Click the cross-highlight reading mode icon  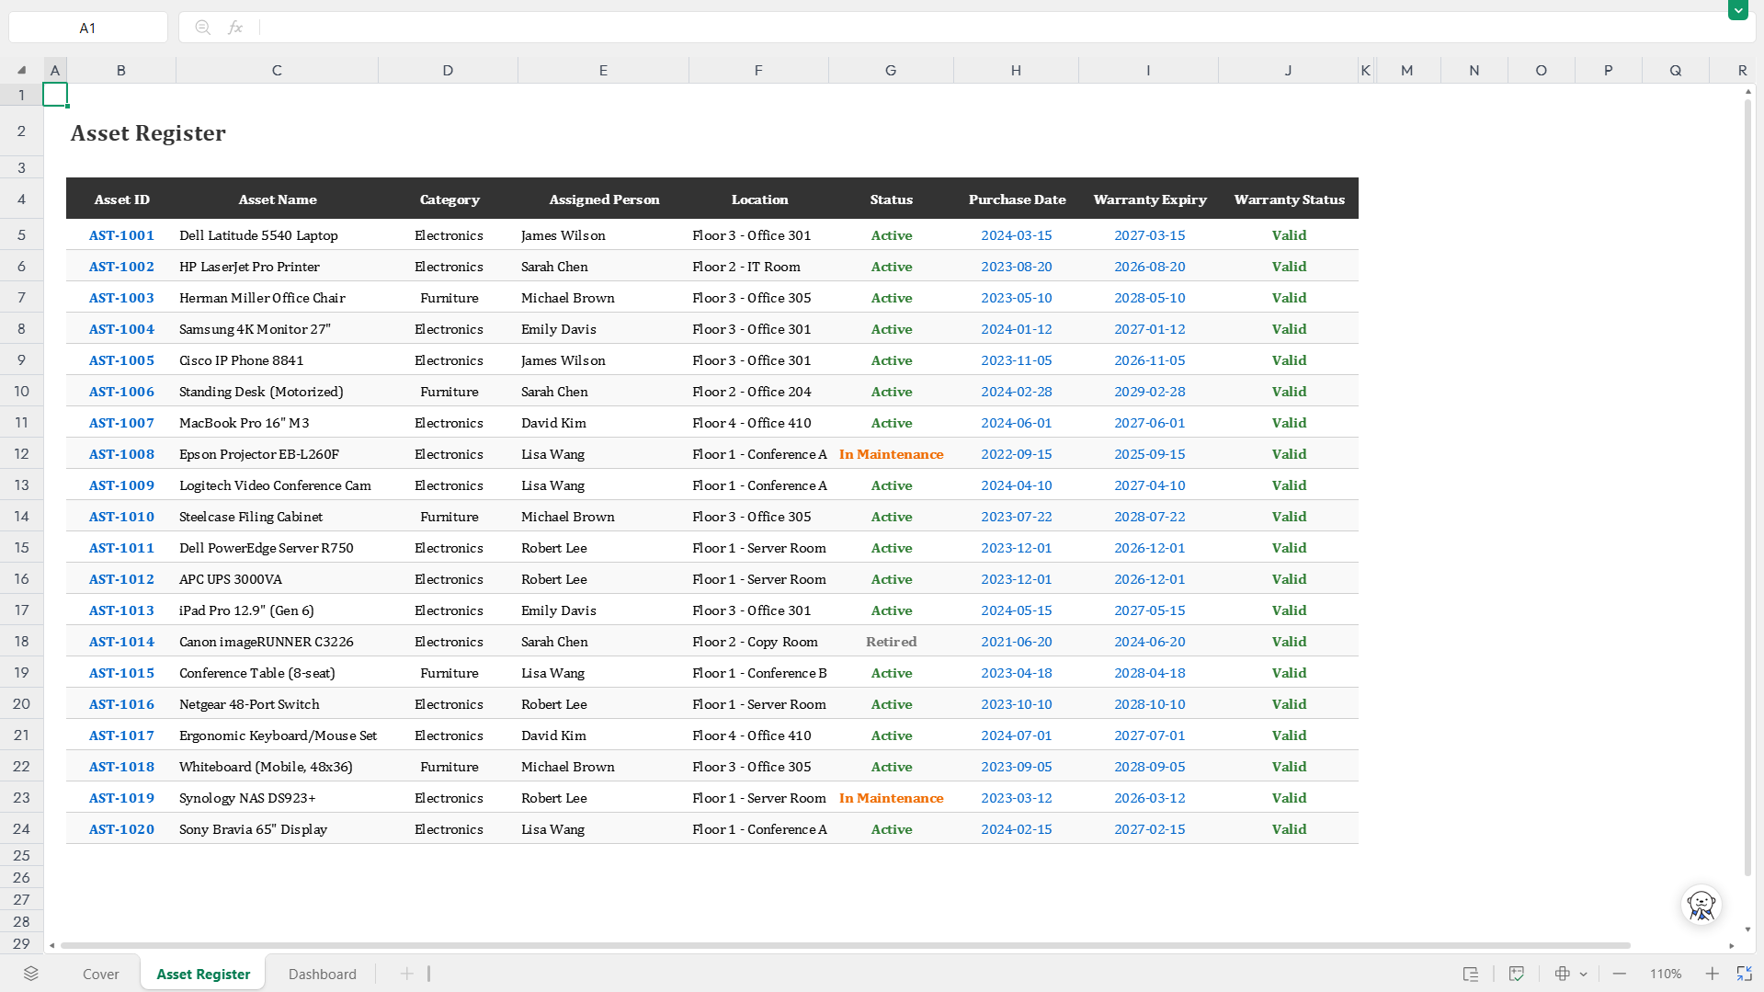[x=1562, y=974]
